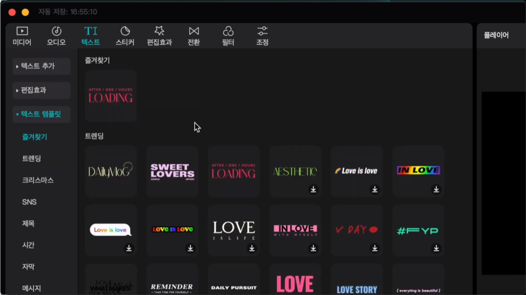Choose the WHAT MAKES template thumbnail
This screenshot has width=526, height=295.
(x=111, y=279)
